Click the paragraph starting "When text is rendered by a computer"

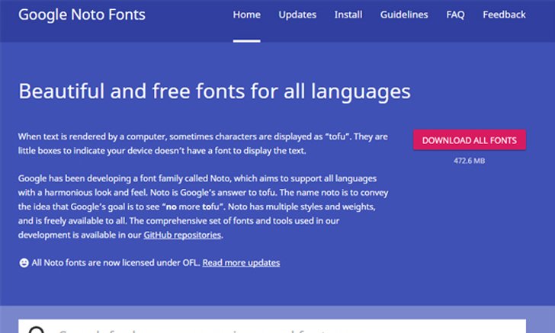pyautogui.click(x=203, y=144)
